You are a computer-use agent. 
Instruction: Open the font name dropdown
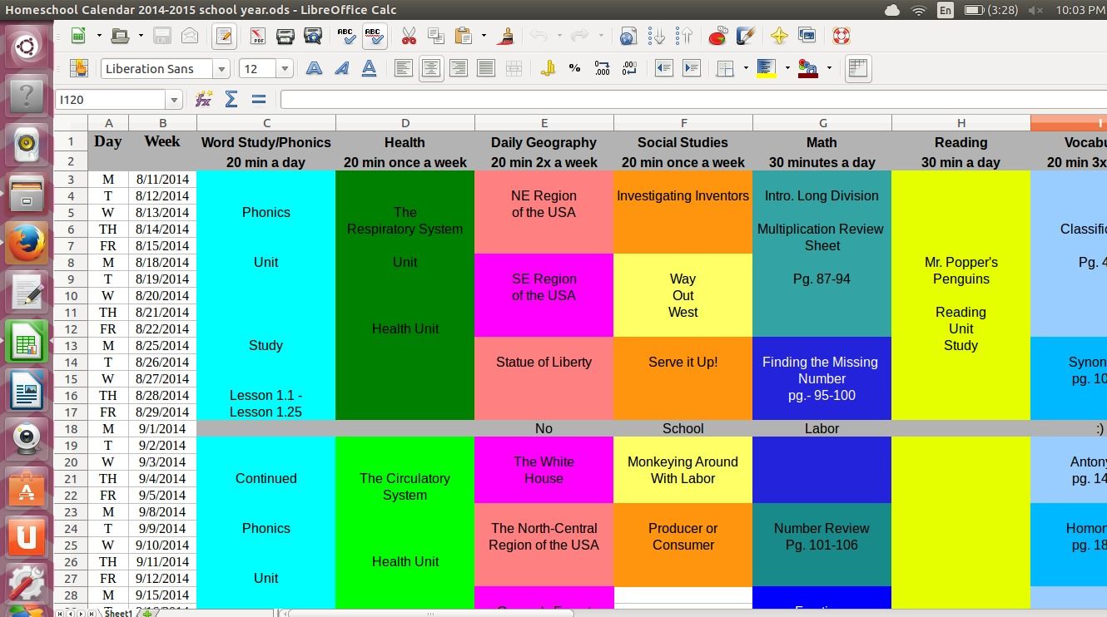coord(221,69)
